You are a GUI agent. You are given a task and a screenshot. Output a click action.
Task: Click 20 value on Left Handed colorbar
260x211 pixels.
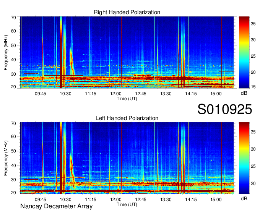(253, 183)
